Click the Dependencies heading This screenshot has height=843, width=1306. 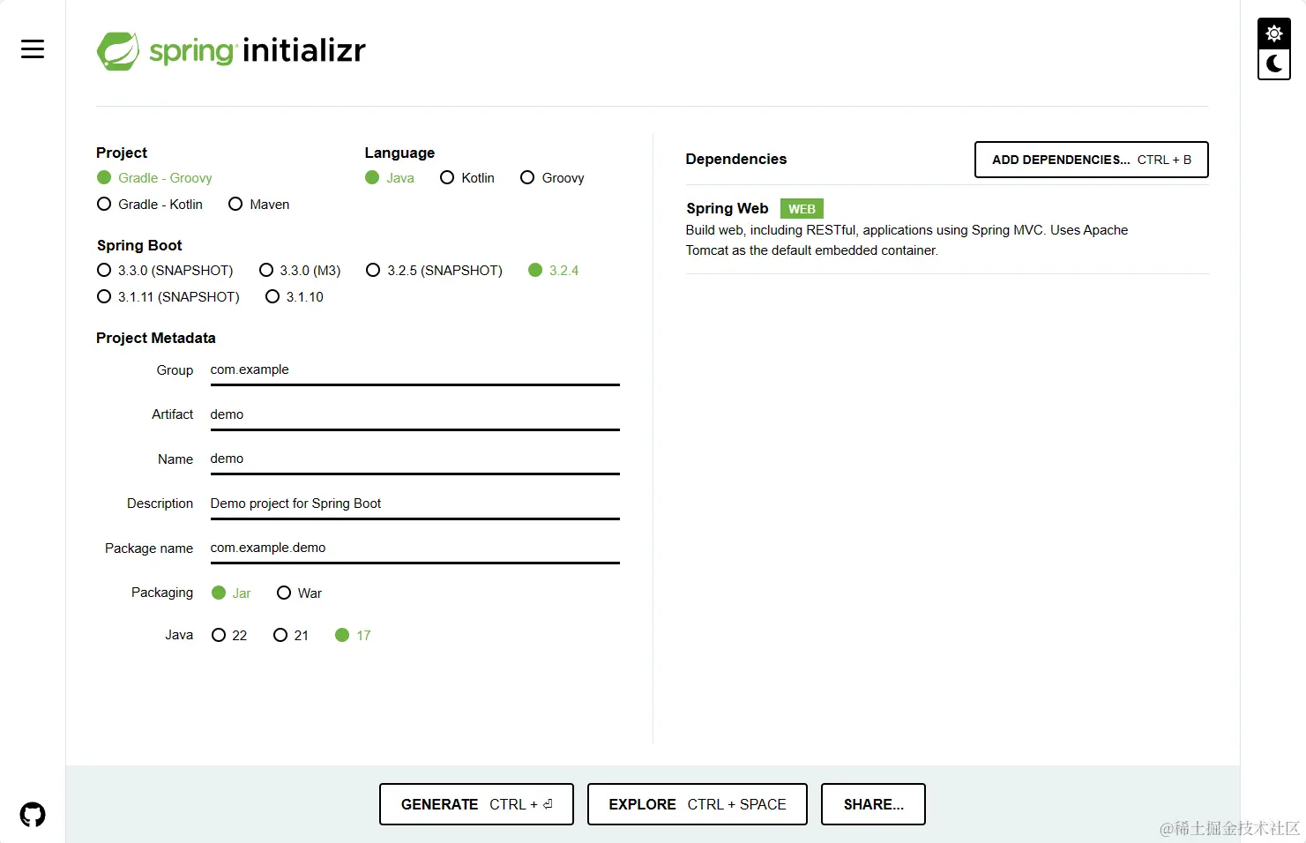pyautogui.click(x=736, y=160)
